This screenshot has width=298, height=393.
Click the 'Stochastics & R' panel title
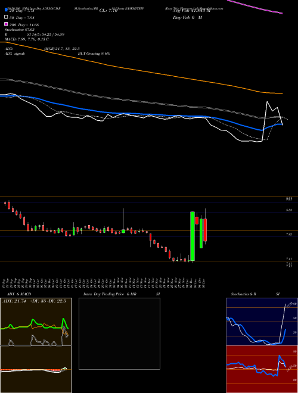244,294
